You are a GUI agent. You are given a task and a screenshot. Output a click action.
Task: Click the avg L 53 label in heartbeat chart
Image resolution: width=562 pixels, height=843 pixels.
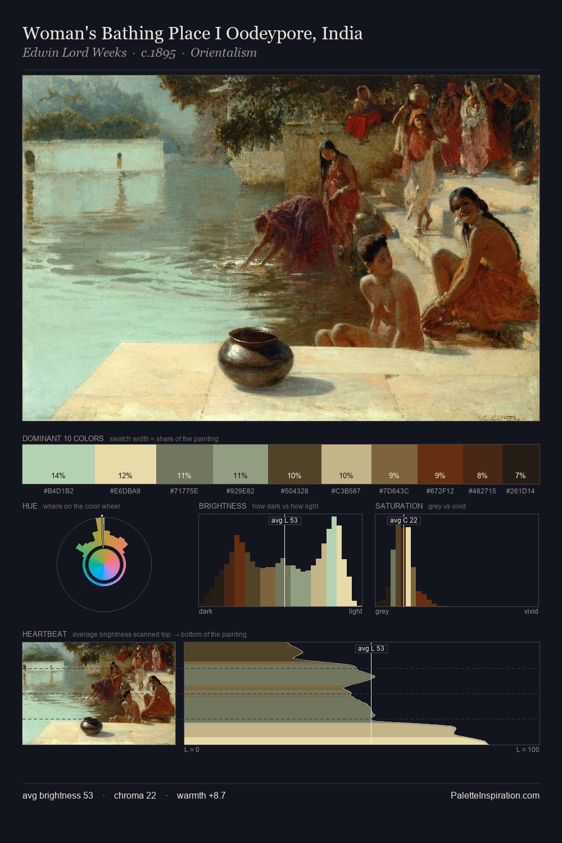point(371,649)
